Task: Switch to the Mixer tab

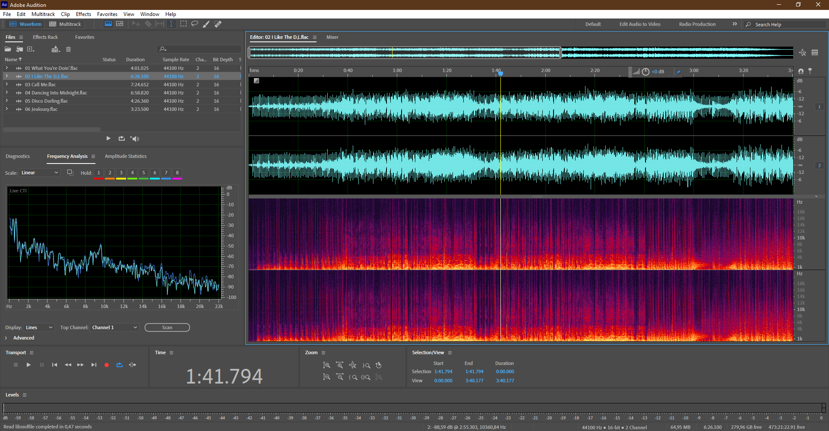Action: 332,37
